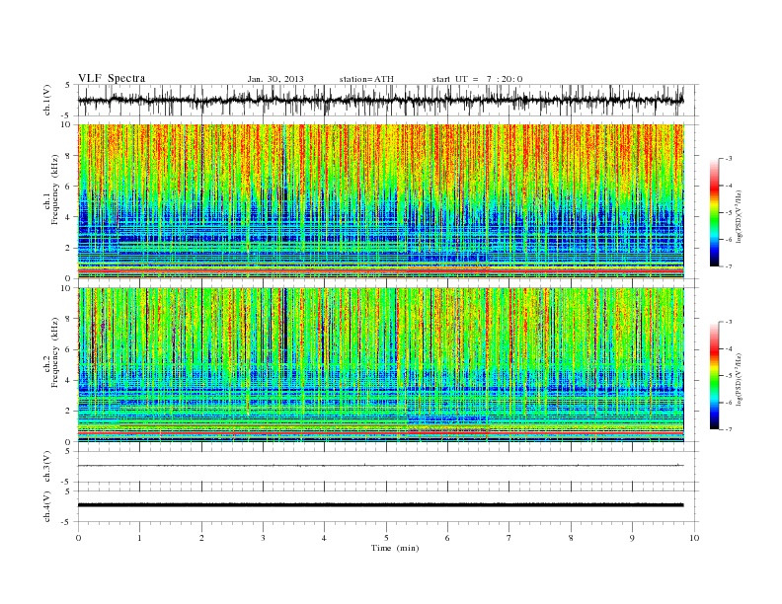Click the log(PSD) label of the ch.2 colorbar
The image size is (782, 604).
click(739, 380)
